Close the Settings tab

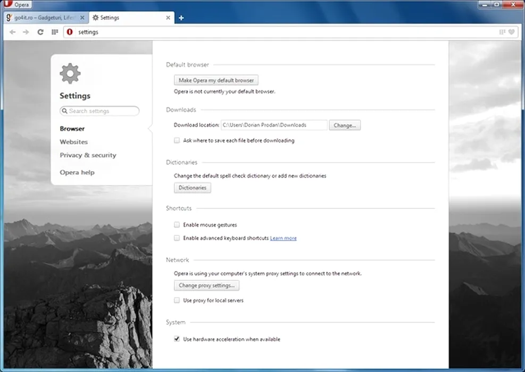tap(168, 18)
